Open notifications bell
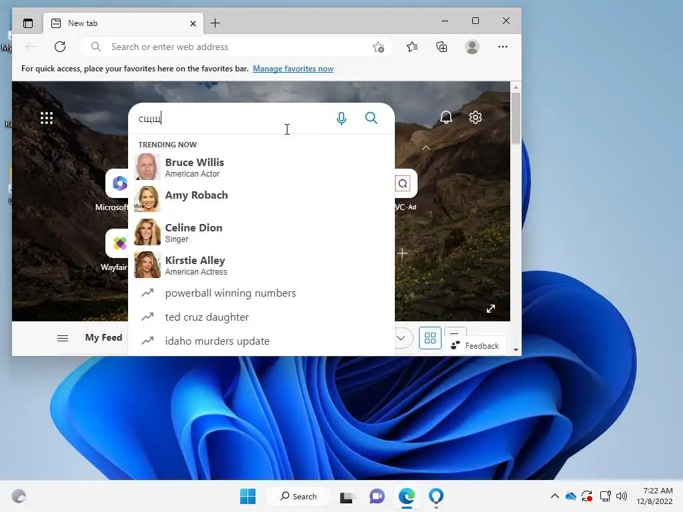This screenshot has height=512, width=683. tap(446, 117)
